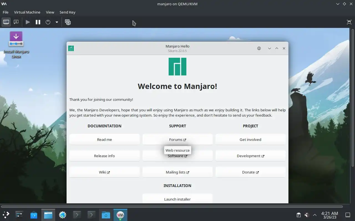The image size is (355, 221).
Task: Power on the virtual machine
Action: click(28, 22)
